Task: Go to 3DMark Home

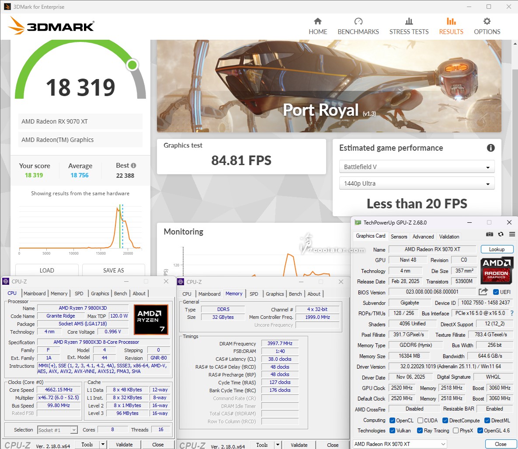Action: 318,26
